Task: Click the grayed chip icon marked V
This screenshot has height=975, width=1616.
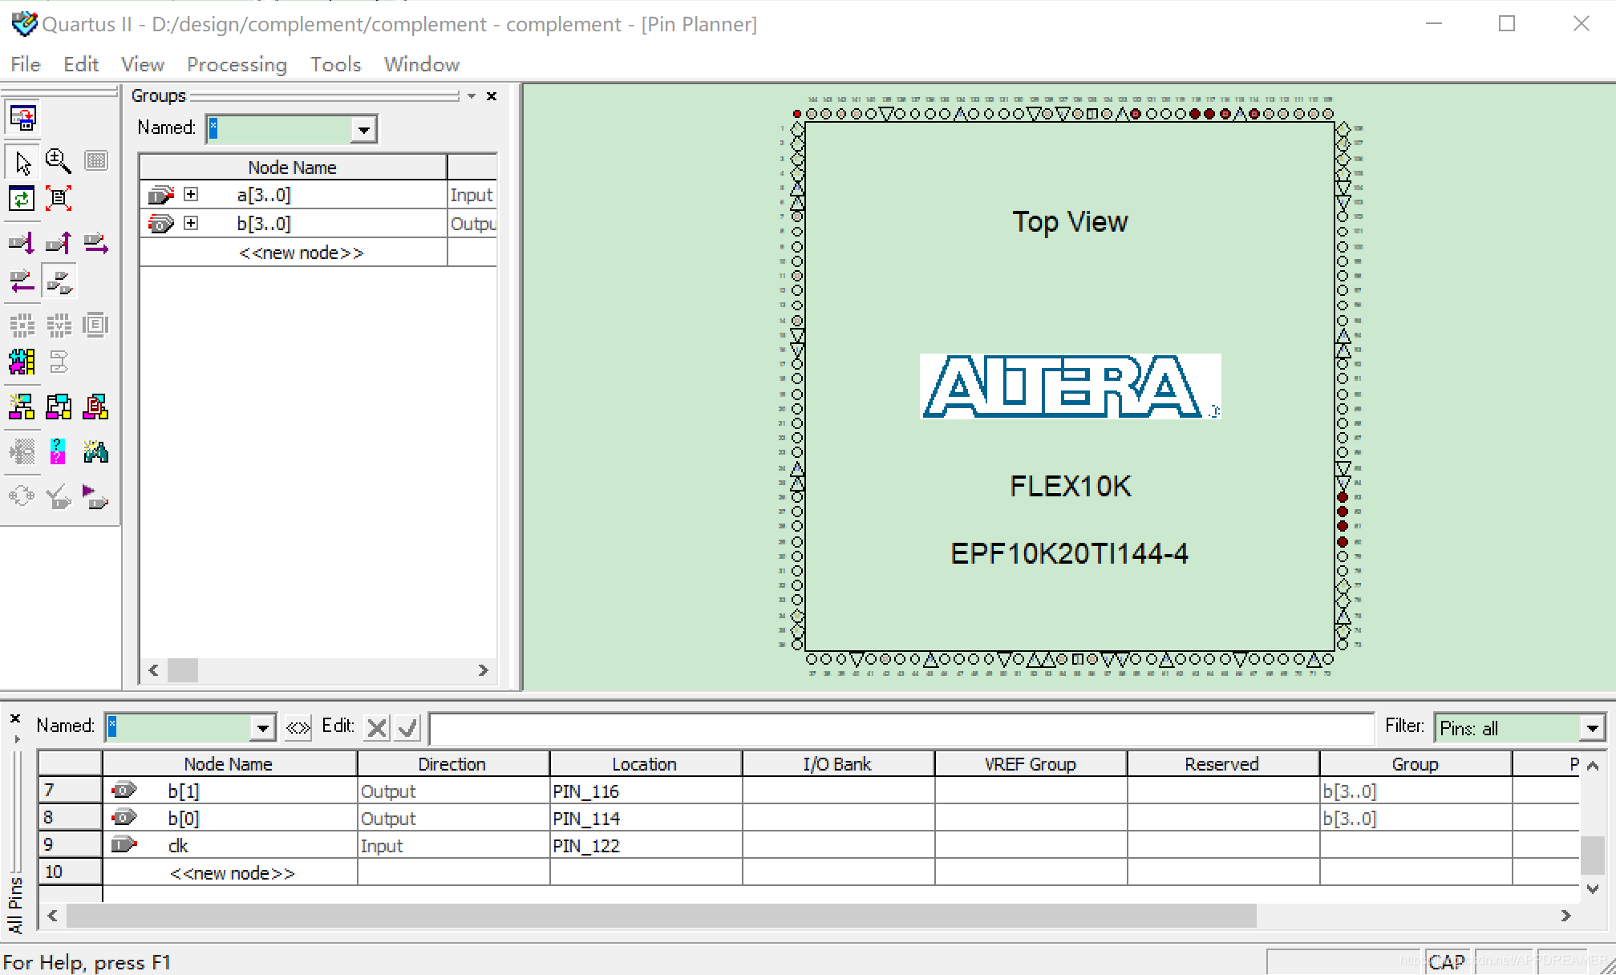Action: pyautogui.click(x=58, y=325)
